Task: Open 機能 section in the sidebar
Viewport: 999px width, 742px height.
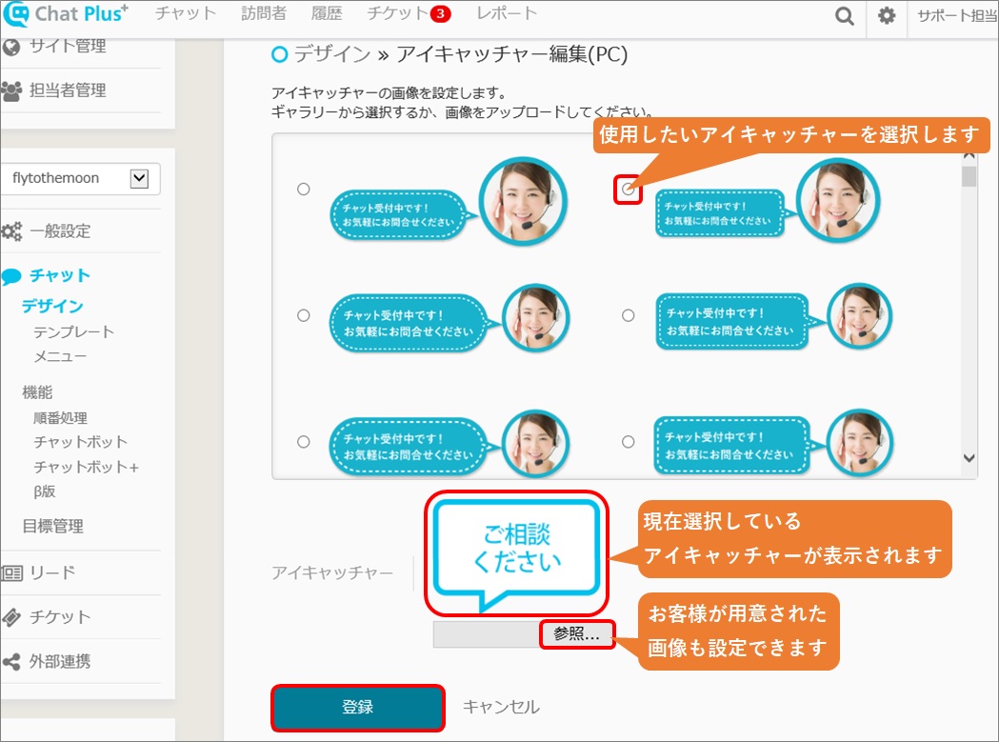Action: [37, 392]
